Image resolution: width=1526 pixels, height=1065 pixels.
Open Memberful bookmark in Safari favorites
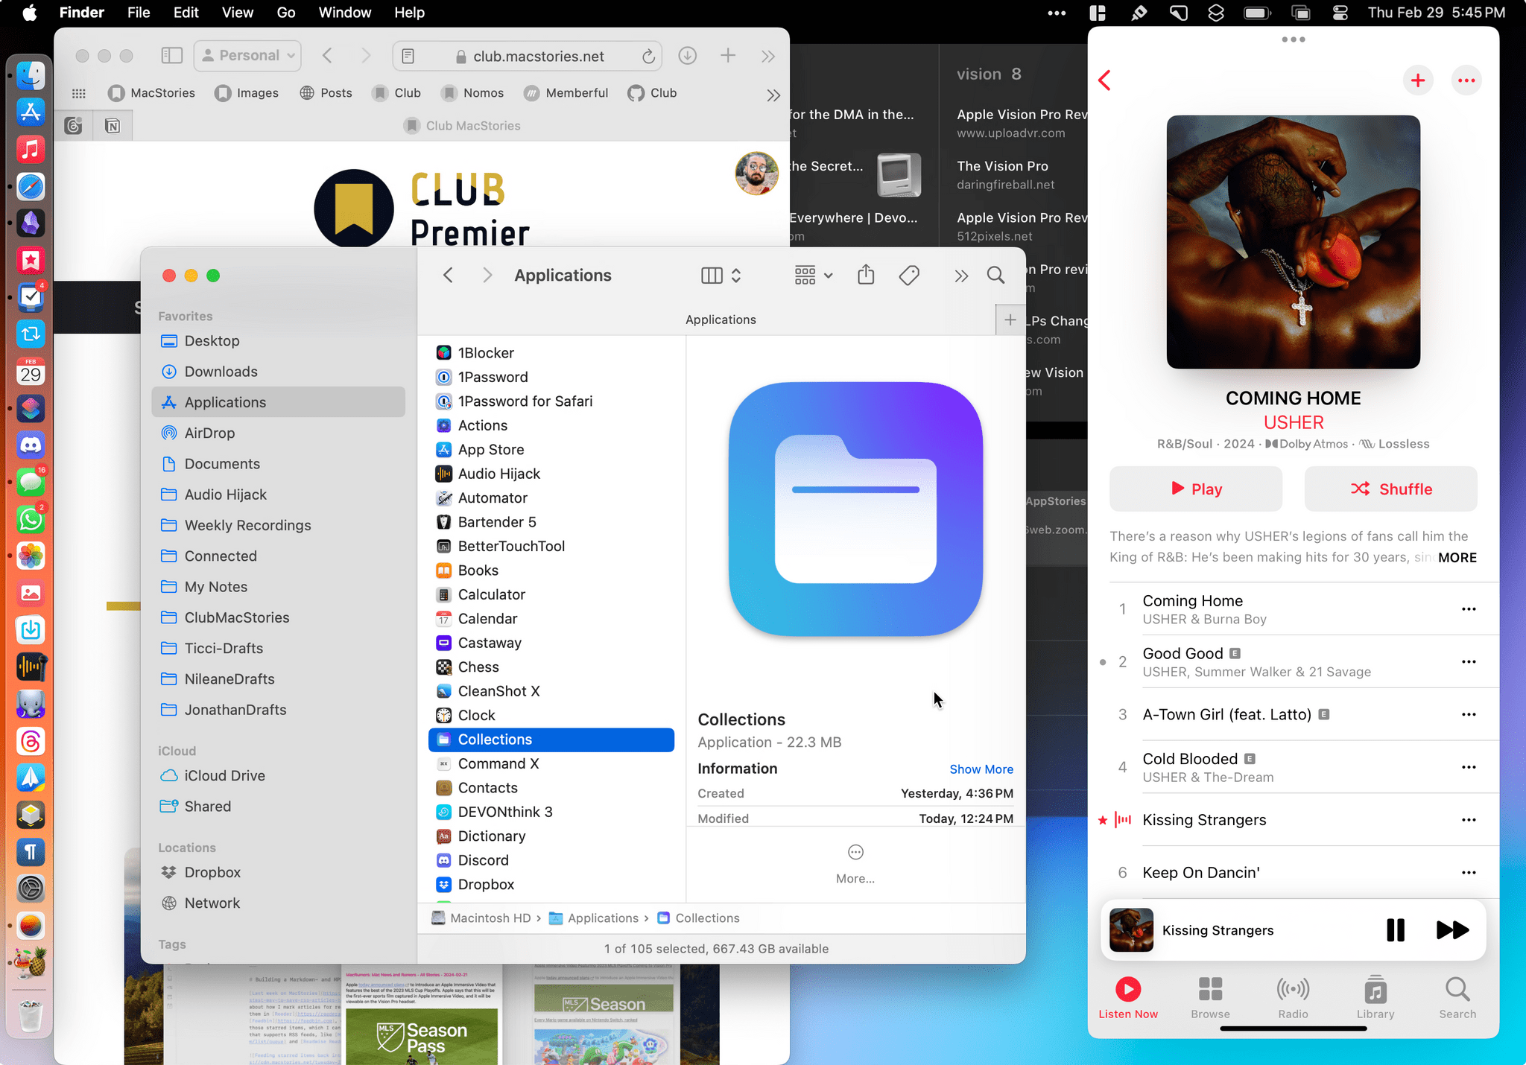(x=566, y=93)
